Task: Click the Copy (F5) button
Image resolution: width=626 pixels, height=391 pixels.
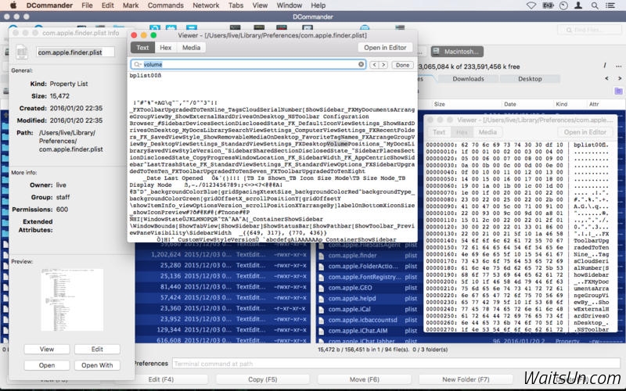Action: 262,379
